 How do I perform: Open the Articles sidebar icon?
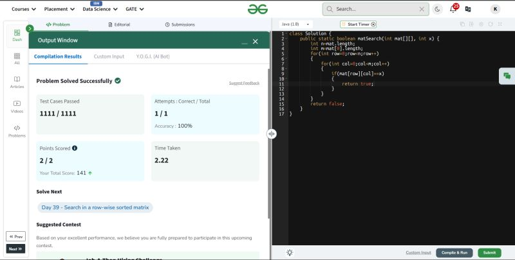click(x=17, y=83)
